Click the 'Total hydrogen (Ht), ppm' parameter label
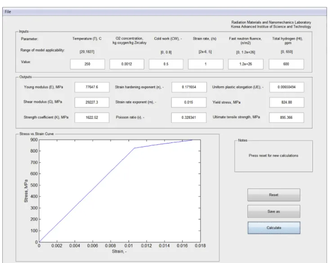This screenshot has height=263, width=330. point(287,41)
